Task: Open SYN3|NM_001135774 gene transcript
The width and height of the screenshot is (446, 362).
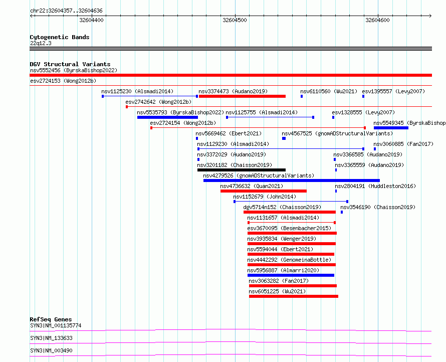Action: tap(231, 330)
